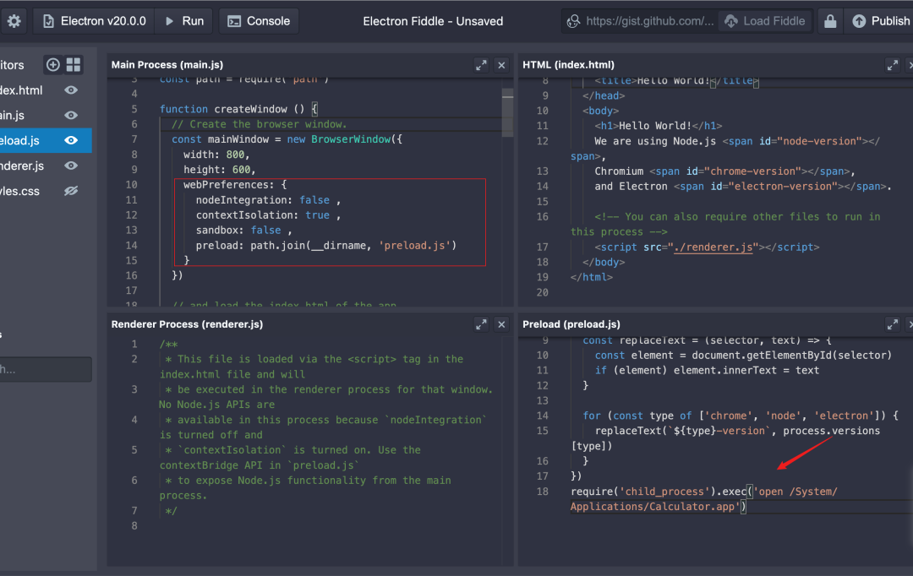This screenshot has width=913, height=576.
Task: Click 'contextIsolation: true' line in main.js
Action: point(268,215)
